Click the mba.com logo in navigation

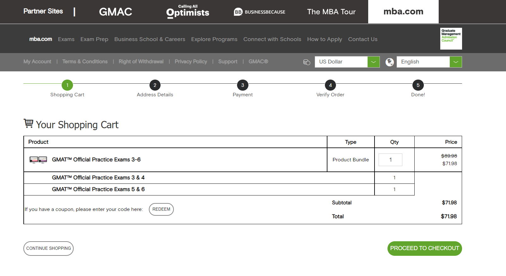click(41, 39)
